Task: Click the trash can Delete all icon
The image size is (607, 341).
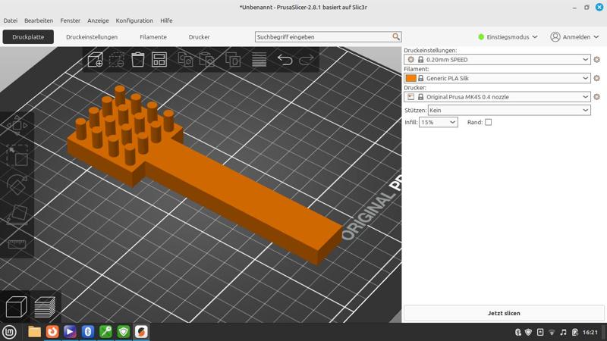Action: (138, 60)
